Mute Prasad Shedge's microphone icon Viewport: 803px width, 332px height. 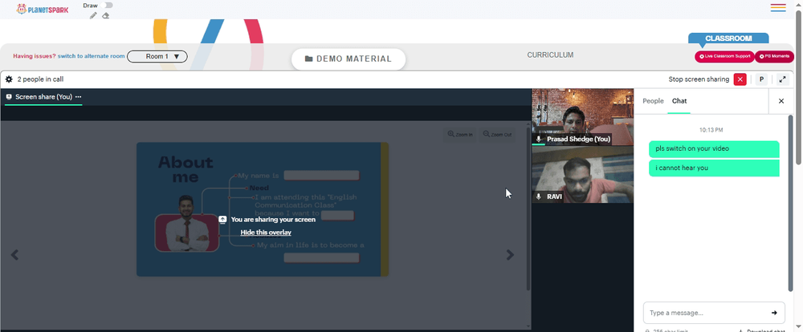[x=538, y=140]
